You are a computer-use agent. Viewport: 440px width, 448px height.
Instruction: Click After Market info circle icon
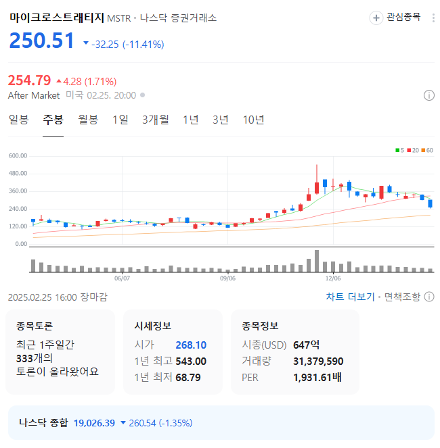click(x=429, y=95)
